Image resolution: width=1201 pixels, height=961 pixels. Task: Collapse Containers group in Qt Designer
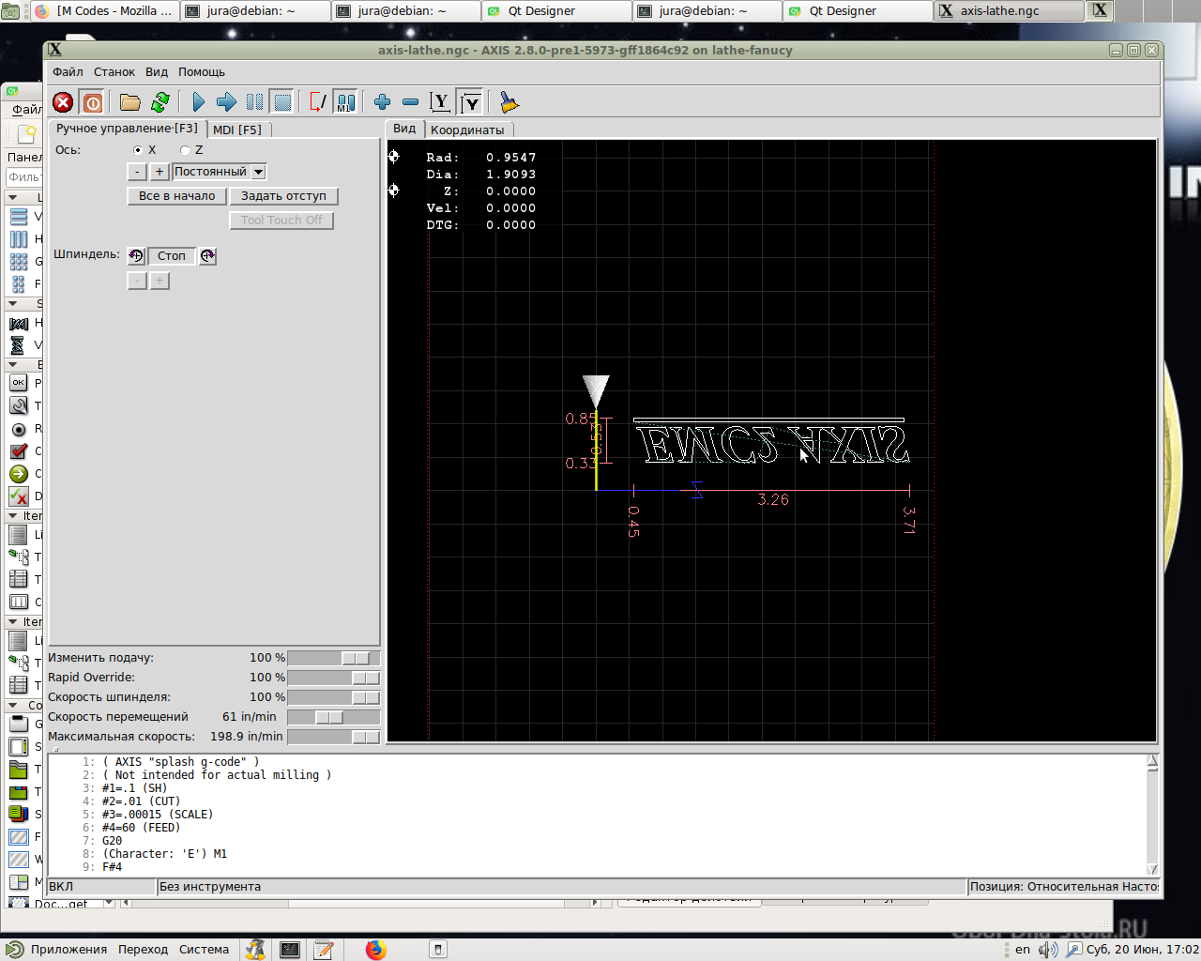pos(12,705)
